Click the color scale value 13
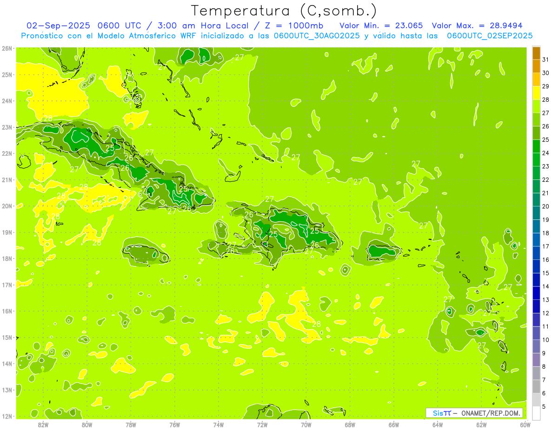Image resolution: width=558 pixels, height=431 pixels. point(546,300)
